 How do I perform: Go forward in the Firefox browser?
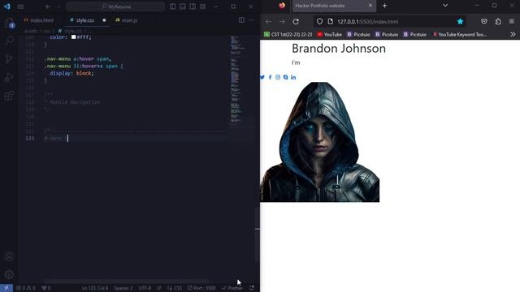click(282, 22)
